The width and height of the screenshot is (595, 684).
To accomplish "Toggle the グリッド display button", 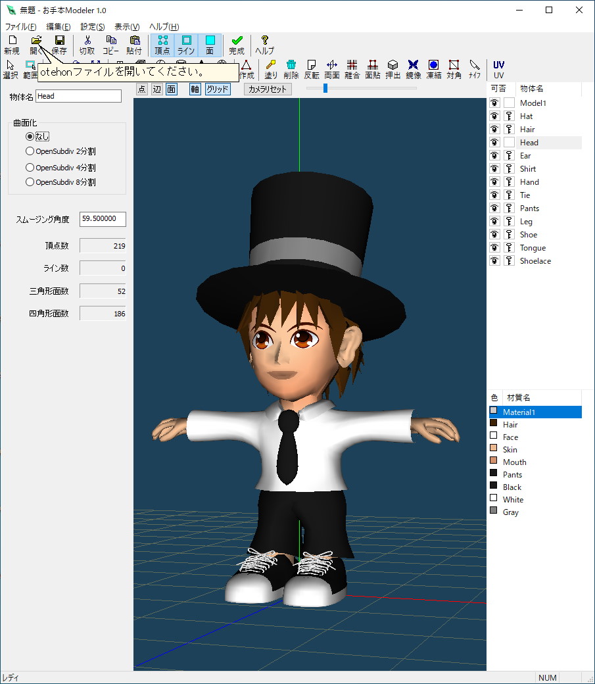I will pos(217,89).
